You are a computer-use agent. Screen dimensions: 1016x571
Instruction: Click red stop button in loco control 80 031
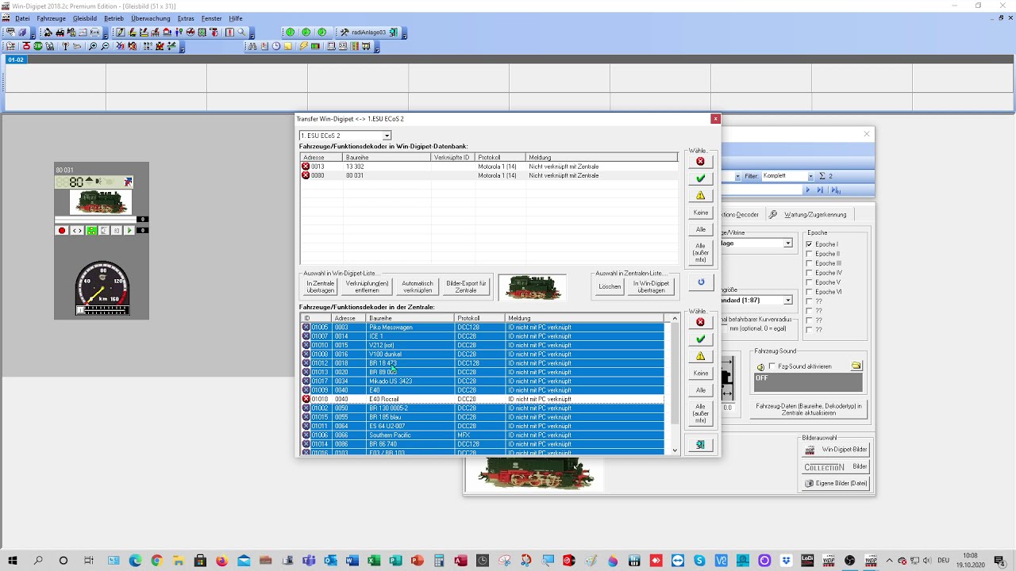tap(62, 231)
